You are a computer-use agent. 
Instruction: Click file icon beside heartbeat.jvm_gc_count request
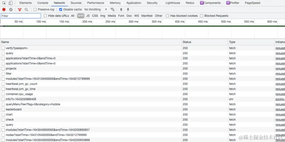coord(3,84)
